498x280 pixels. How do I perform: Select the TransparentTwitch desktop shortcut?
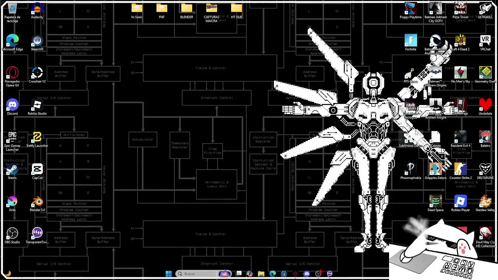coord(37,236)
